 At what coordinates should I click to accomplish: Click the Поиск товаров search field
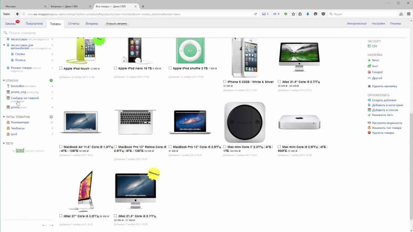click(206, 33)
